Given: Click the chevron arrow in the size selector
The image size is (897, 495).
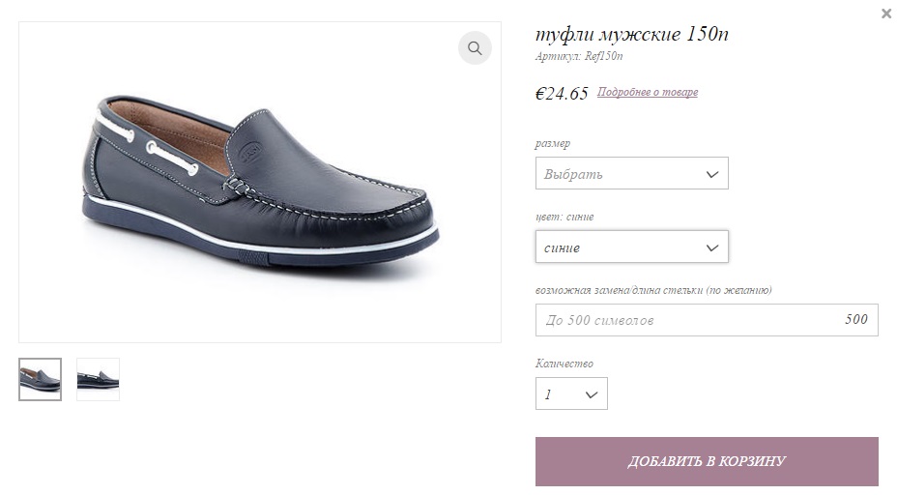Looking at the screenshot, I should click(712, 174).
